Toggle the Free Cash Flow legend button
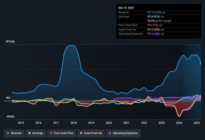The image size is (205, 140). (62, 133)
